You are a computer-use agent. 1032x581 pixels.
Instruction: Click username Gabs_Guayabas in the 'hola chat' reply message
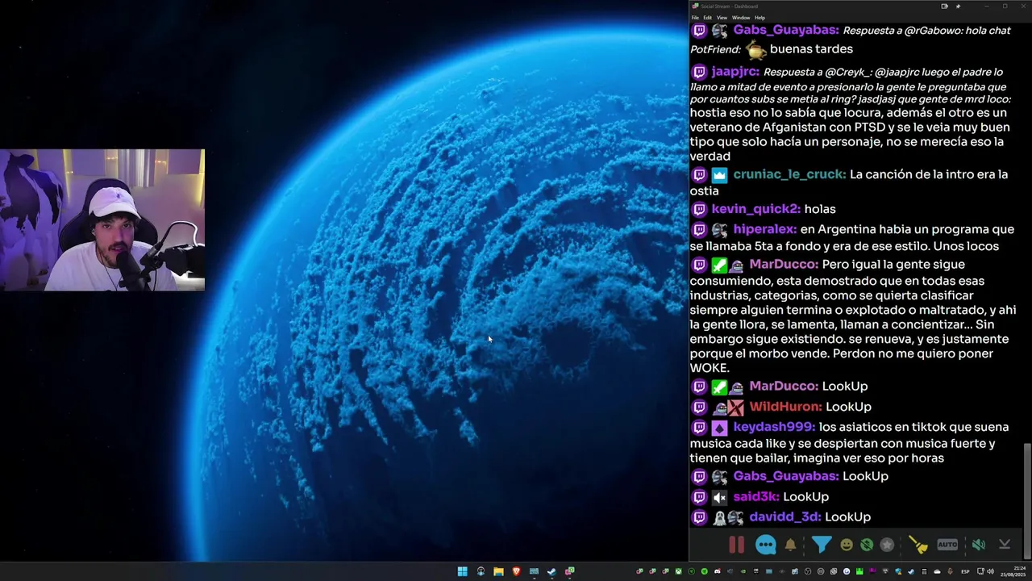(x=786, y=30)
